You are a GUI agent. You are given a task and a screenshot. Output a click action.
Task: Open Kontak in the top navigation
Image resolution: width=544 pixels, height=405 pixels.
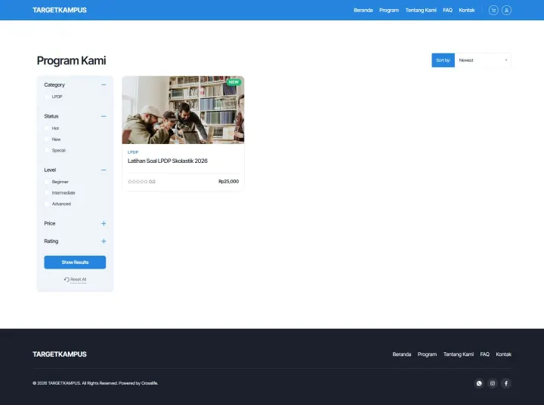click(467, 10)
